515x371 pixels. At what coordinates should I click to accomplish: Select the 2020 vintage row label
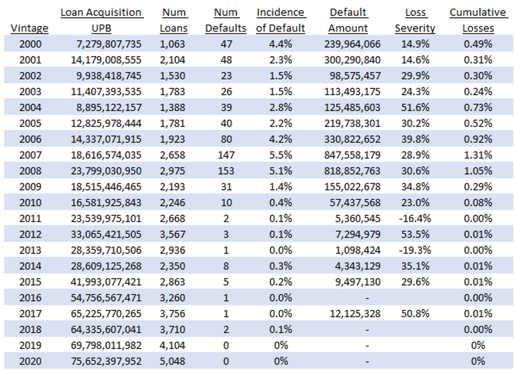click(29, 361)
